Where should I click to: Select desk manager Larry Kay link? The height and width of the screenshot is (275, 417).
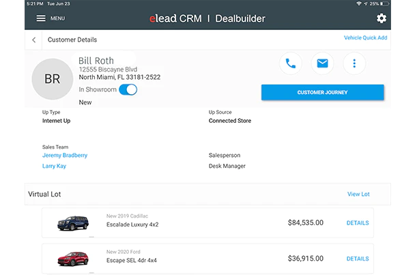[54, 166]
